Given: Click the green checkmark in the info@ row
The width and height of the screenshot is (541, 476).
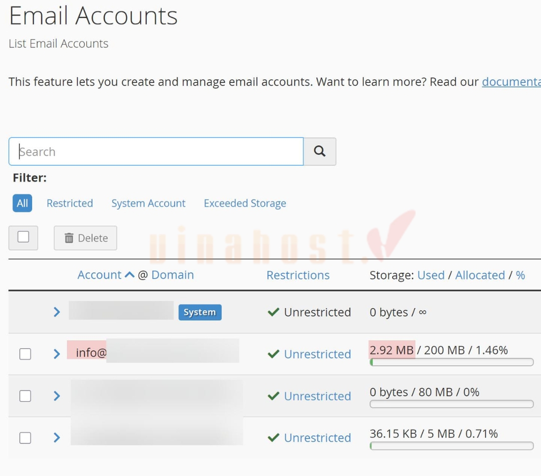Looking at the screenshot, I should click(x=273, y=354).
